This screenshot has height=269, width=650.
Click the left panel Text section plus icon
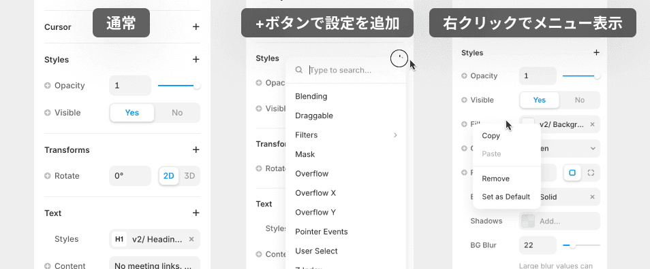point(196,213)
